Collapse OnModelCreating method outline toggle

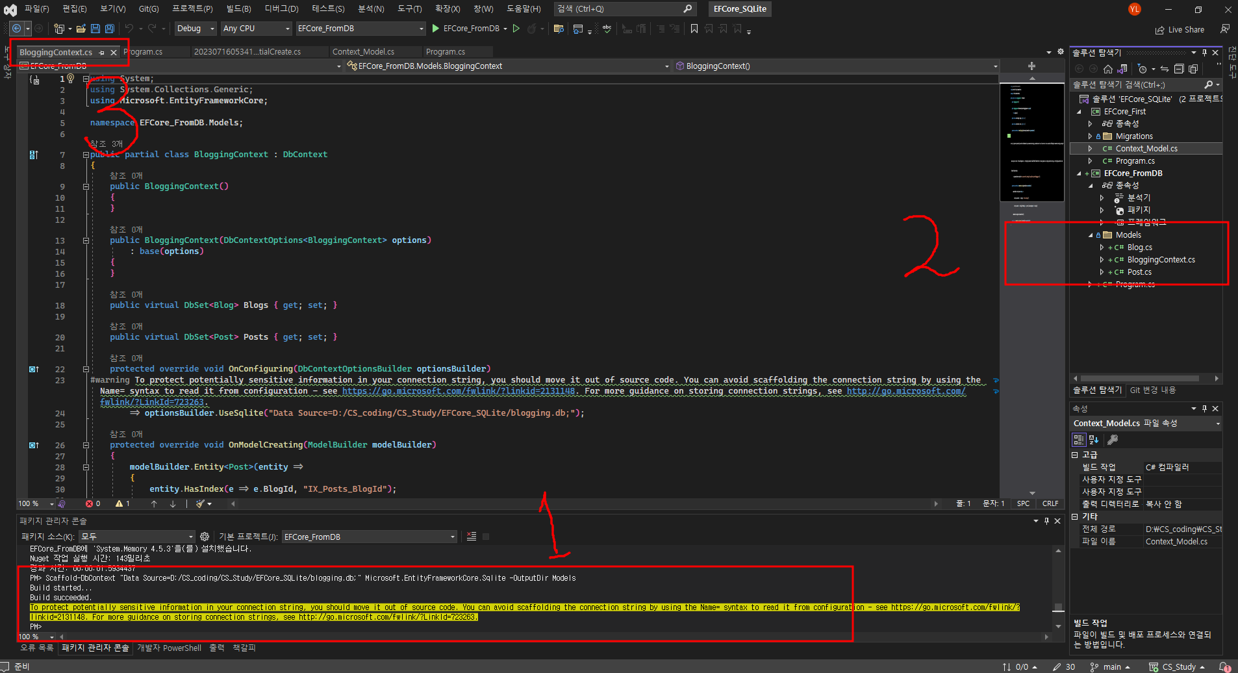[x=86, y=445]
